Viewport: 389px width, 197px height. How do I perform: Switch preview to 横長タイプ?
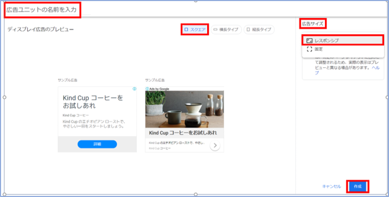226,29
